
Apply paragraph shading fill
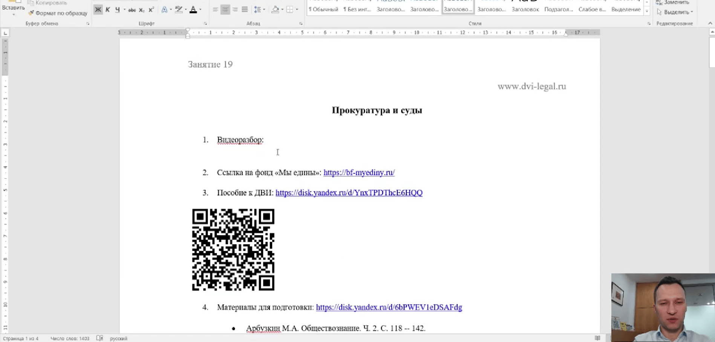(x=275, y=10)
